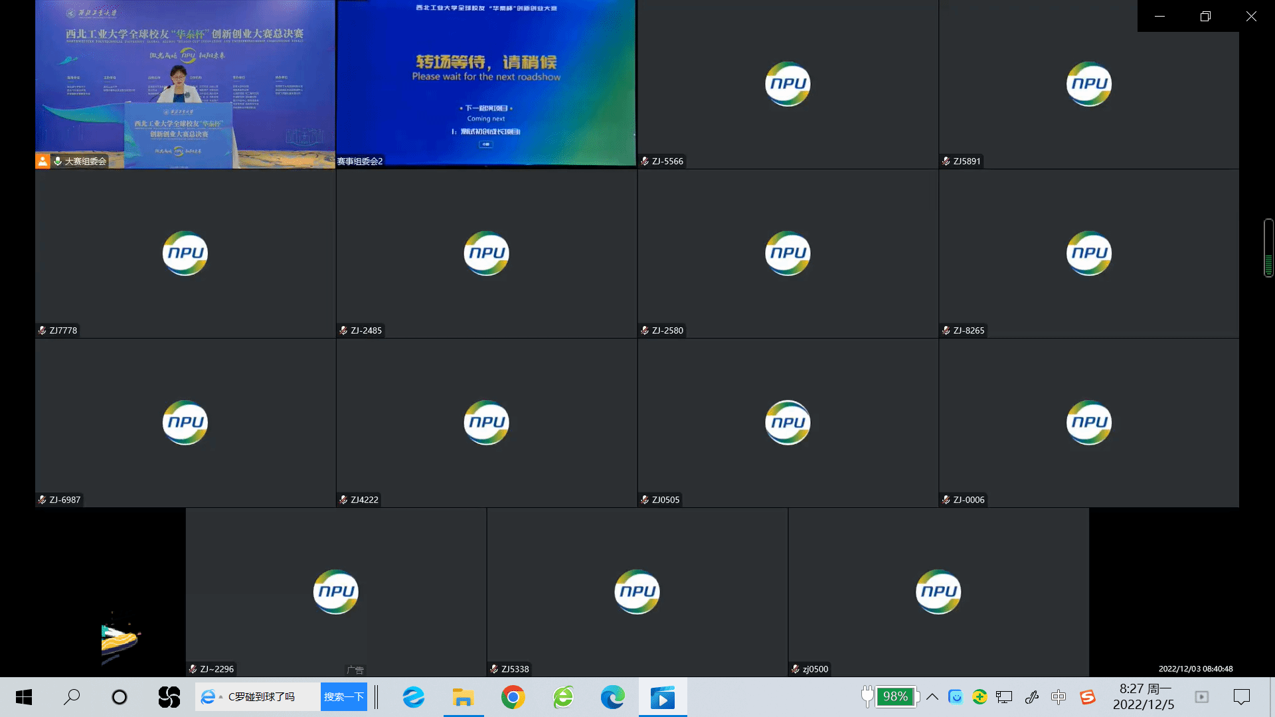Open the notification action center
The width and height of the screenshot is (1275, 717).
point(1241,697)
